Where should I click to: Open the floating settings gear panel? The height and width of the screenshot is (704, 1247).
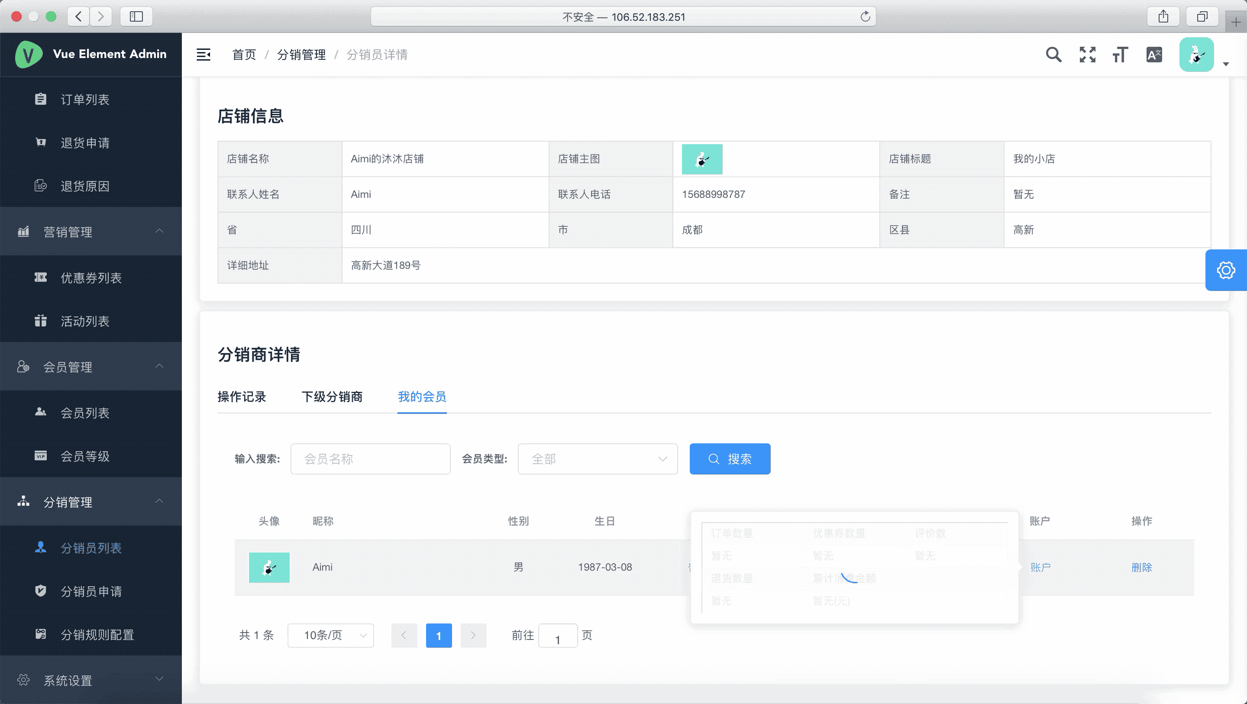[1226, 270]
